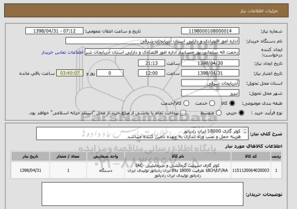Click the ایجاد کننده درخواست field
The image size is (297, 209).
click(x=162, y=52)
